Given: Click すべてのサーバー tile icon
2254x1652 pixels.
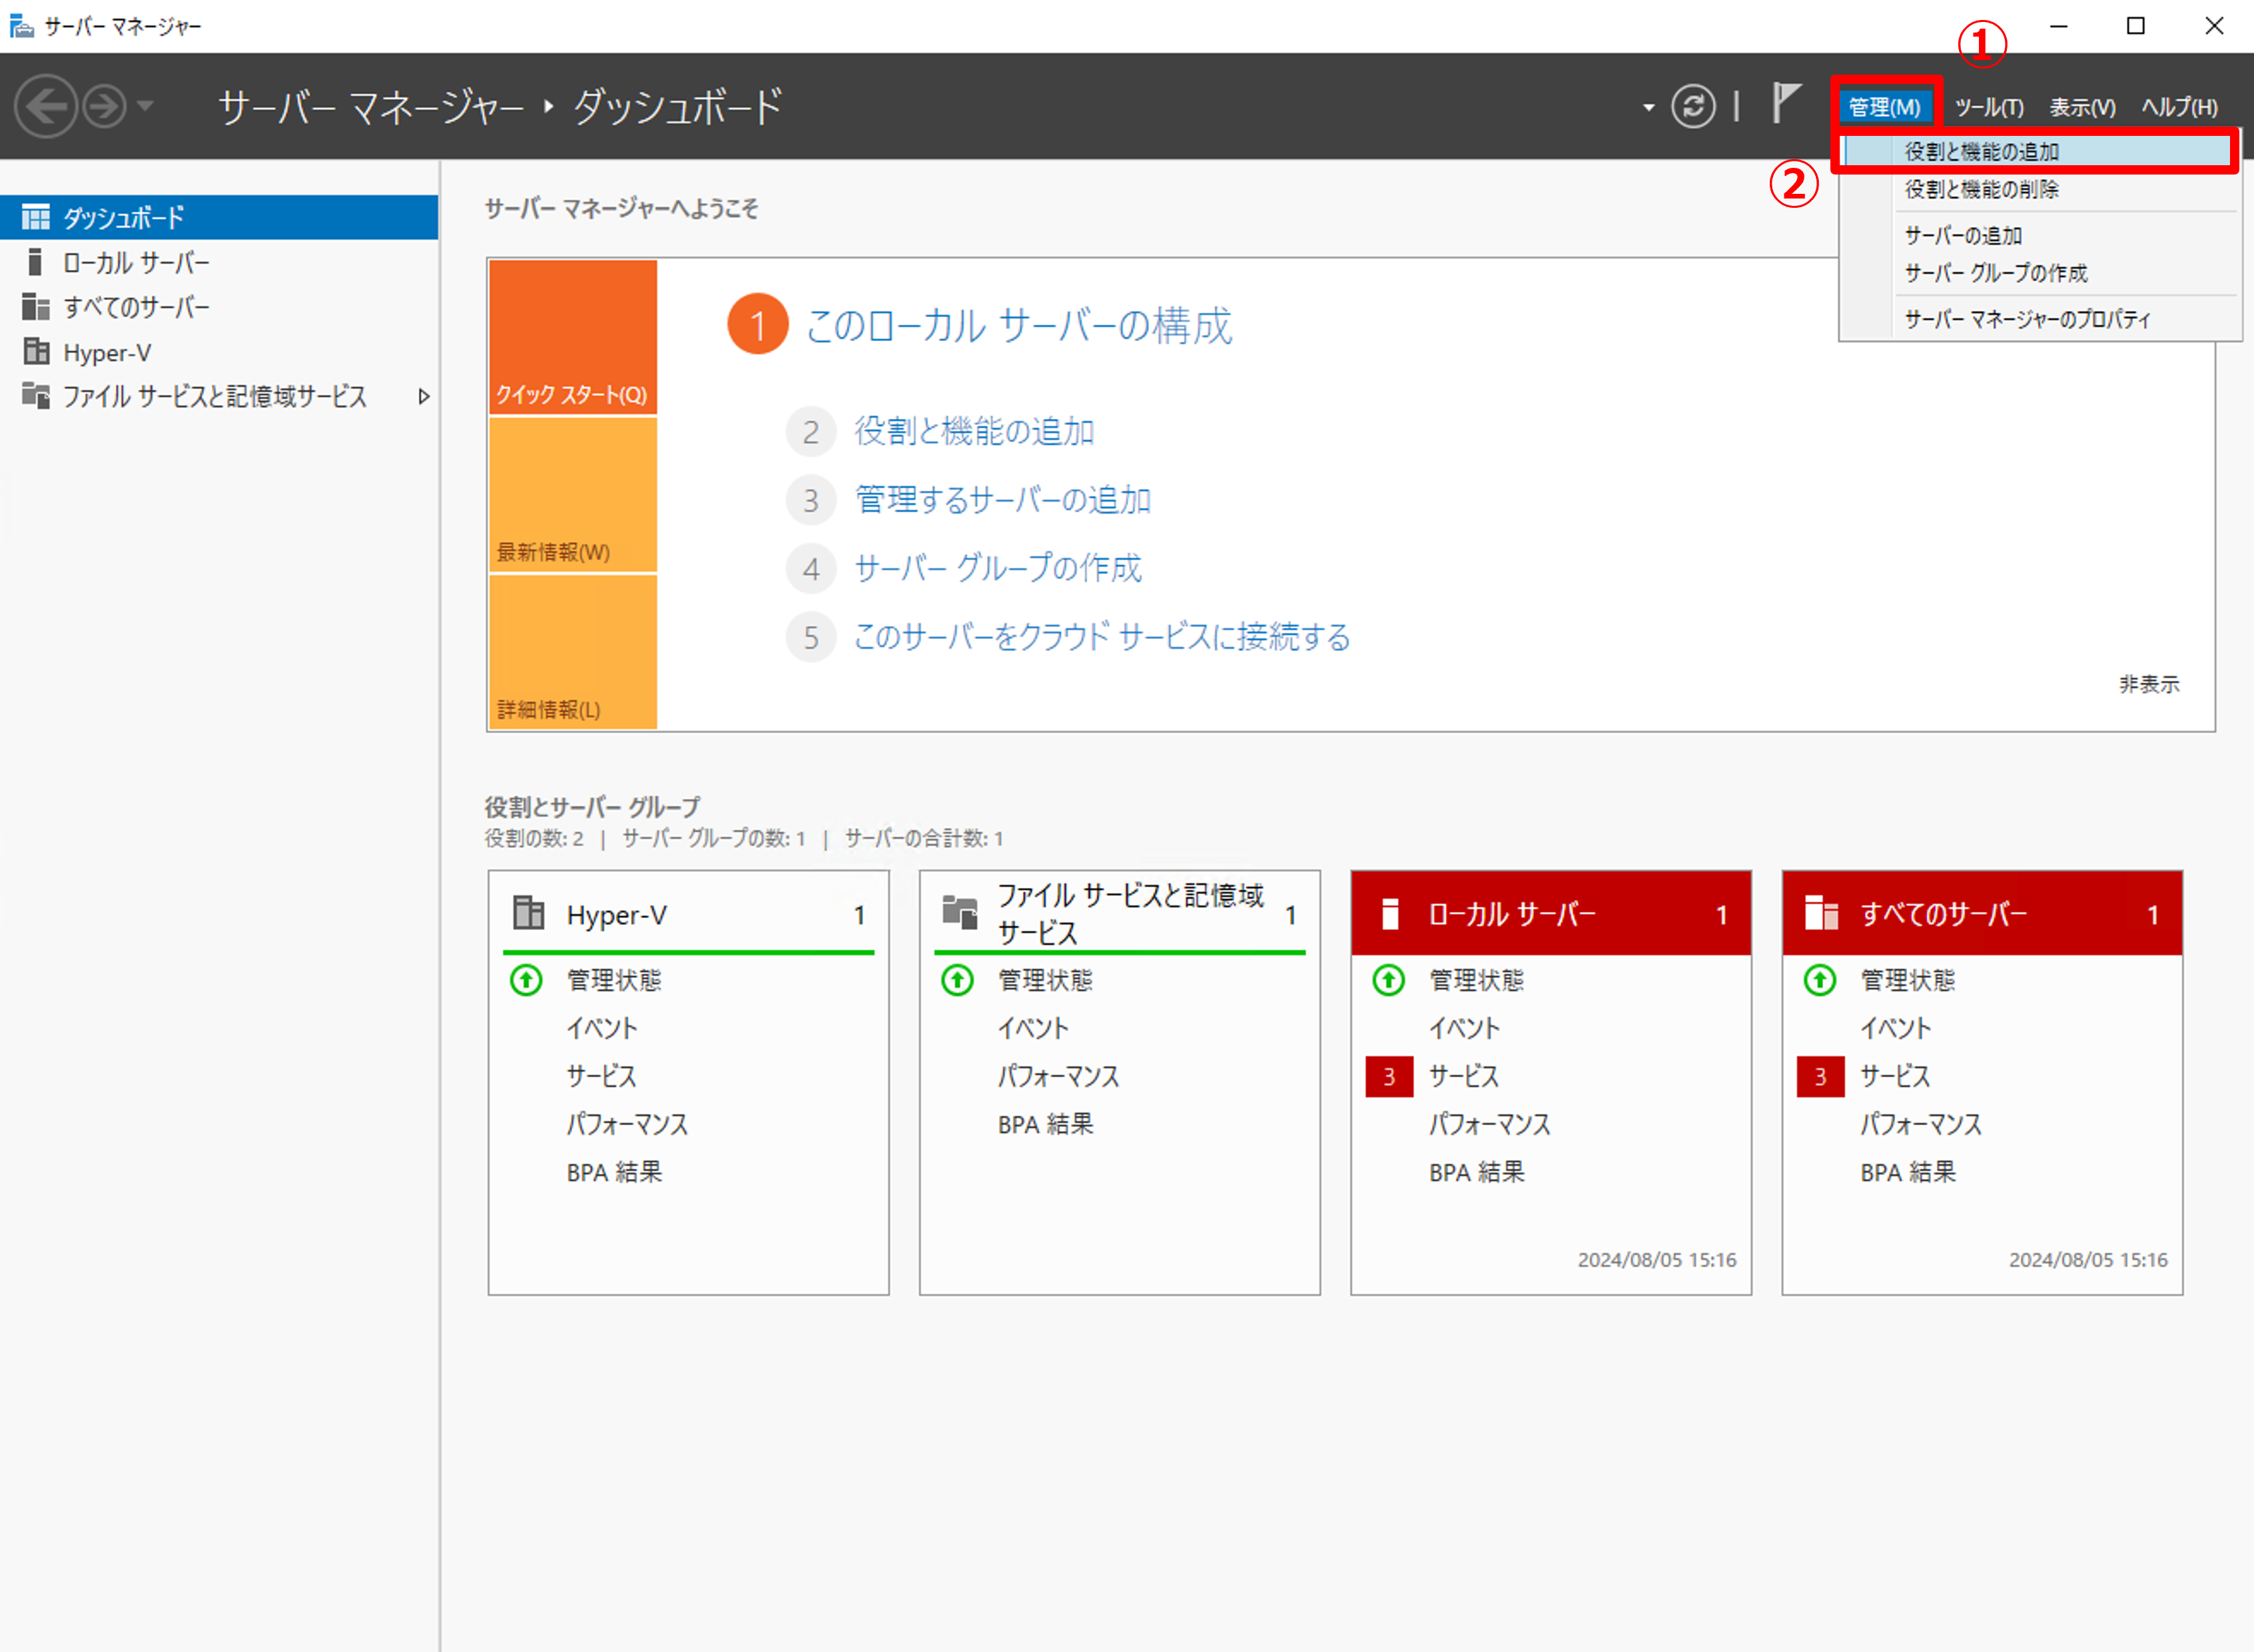Looking at the screenshot, I should 1821,913.
